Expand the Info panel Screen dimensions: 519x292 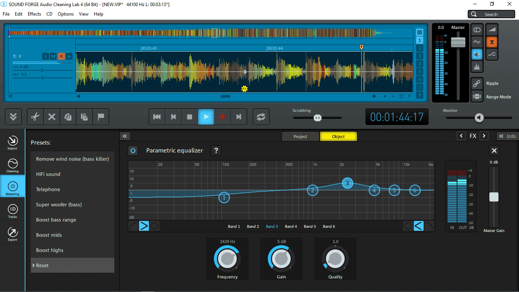click(507, 136)
